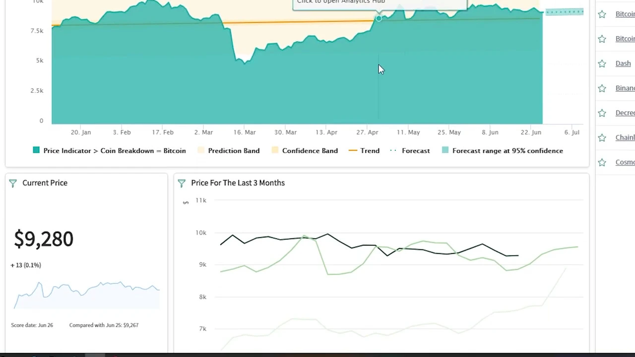This screenshot has width=635, height=357.
Task: Click the currency icon beside the 11k axis
Action: 186,202
